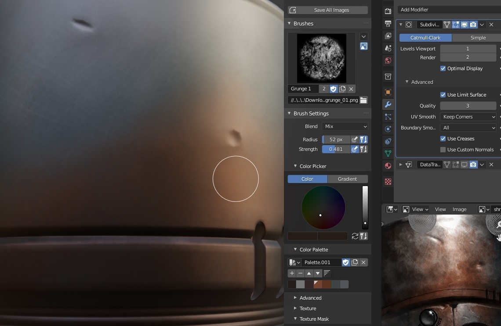Image resolution: width=501 pixels, height=326 pixels.
Task: Move palette color up arrow
Action: (309, 273)
